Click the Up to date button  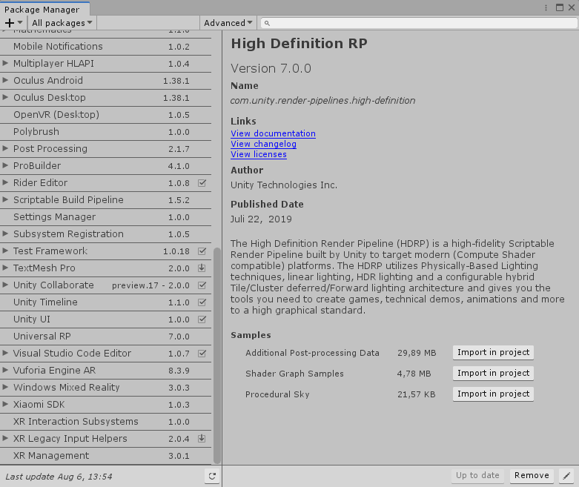(x=477, y=476)
